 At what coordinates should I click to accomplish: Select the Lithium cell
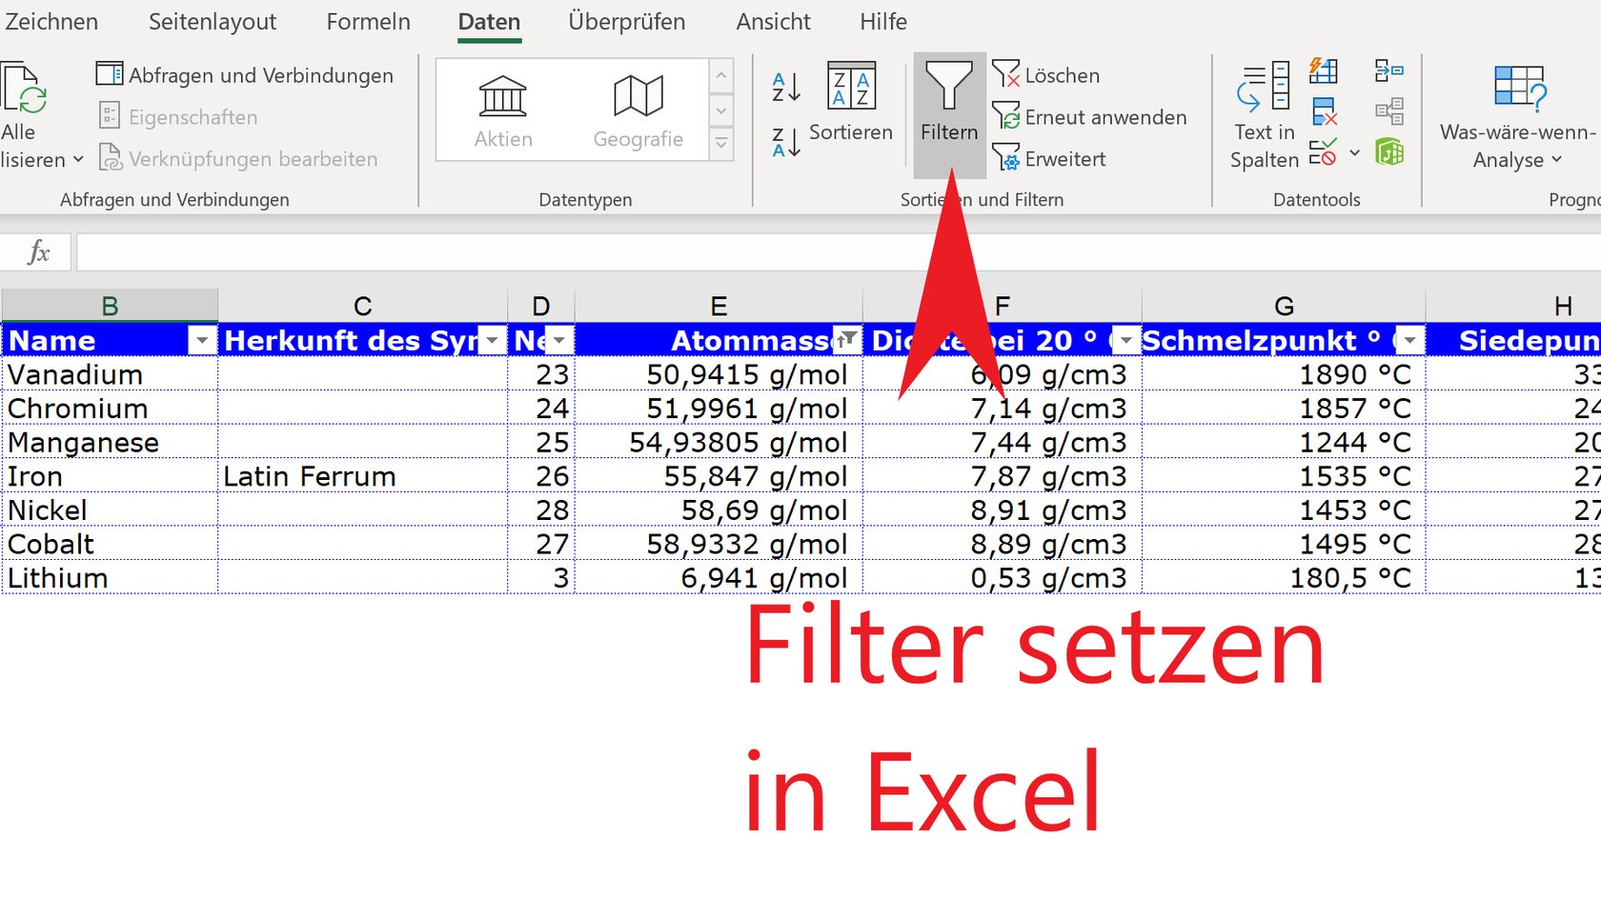click(x=110, y=578)
